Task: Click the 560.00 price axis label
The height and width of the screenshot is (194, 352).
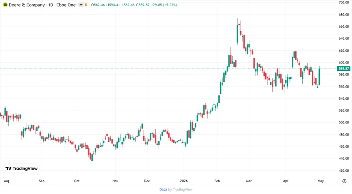Action: pyautogui.click(x=344, y=86)
